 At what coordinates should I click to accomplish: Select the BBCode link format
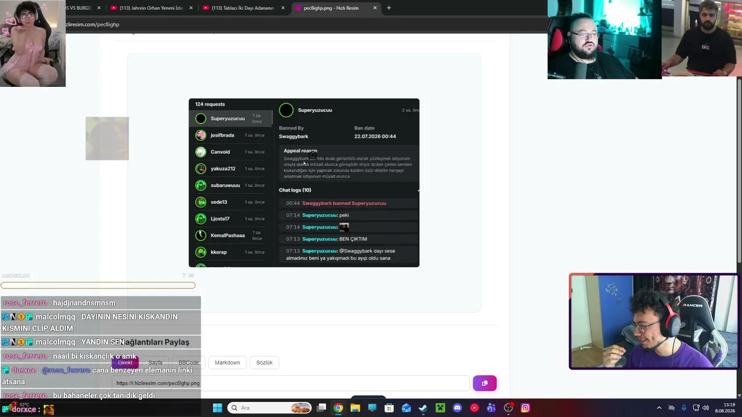pyautogui.click(x=189, y=363)
